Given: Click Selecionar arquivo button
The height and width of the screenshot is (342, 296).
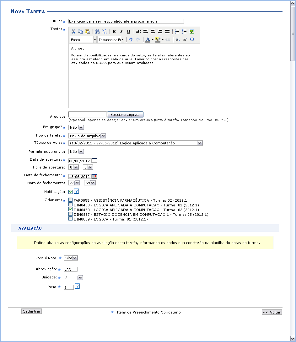Looking at the screenshot, I should tap(125, 115).
